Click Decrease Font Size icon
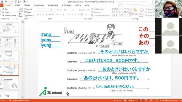 tap(61, 10)
